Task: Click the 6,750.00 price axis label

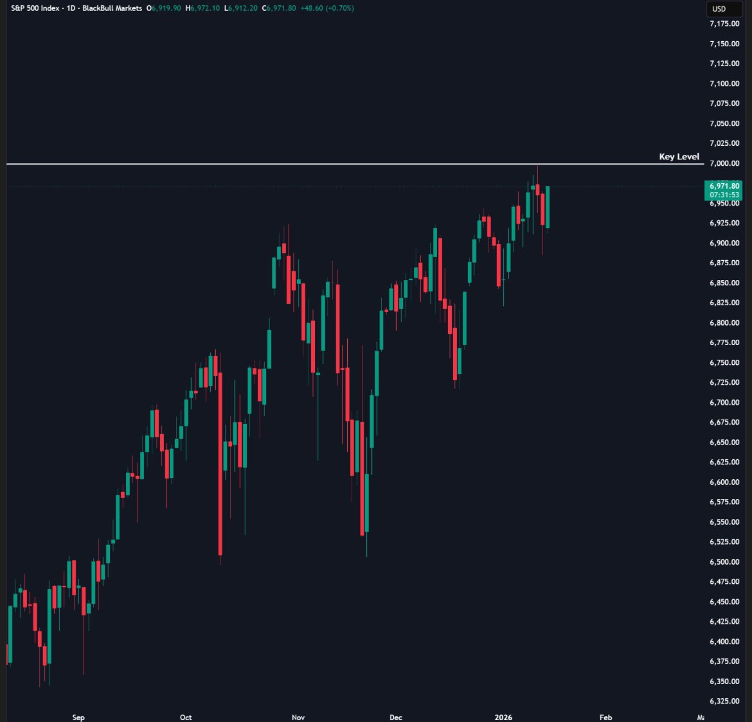Action: pyautogui.click(x=724, y=362)
